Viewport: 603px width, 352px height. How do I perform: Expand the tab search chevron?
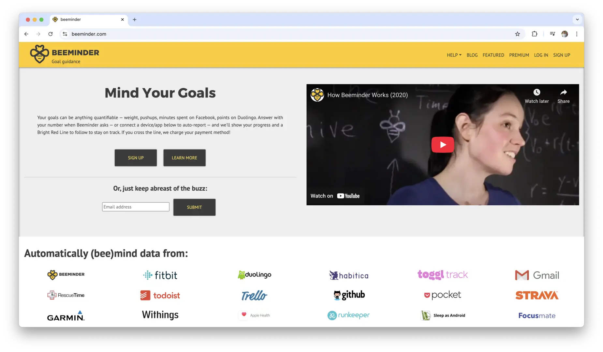click(577, 20)
